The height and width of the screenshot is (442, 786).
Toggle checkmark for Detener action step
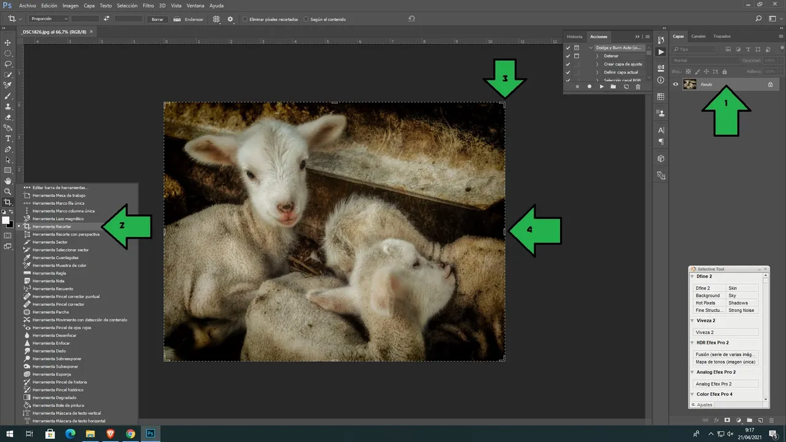click(x=568, y=56)
